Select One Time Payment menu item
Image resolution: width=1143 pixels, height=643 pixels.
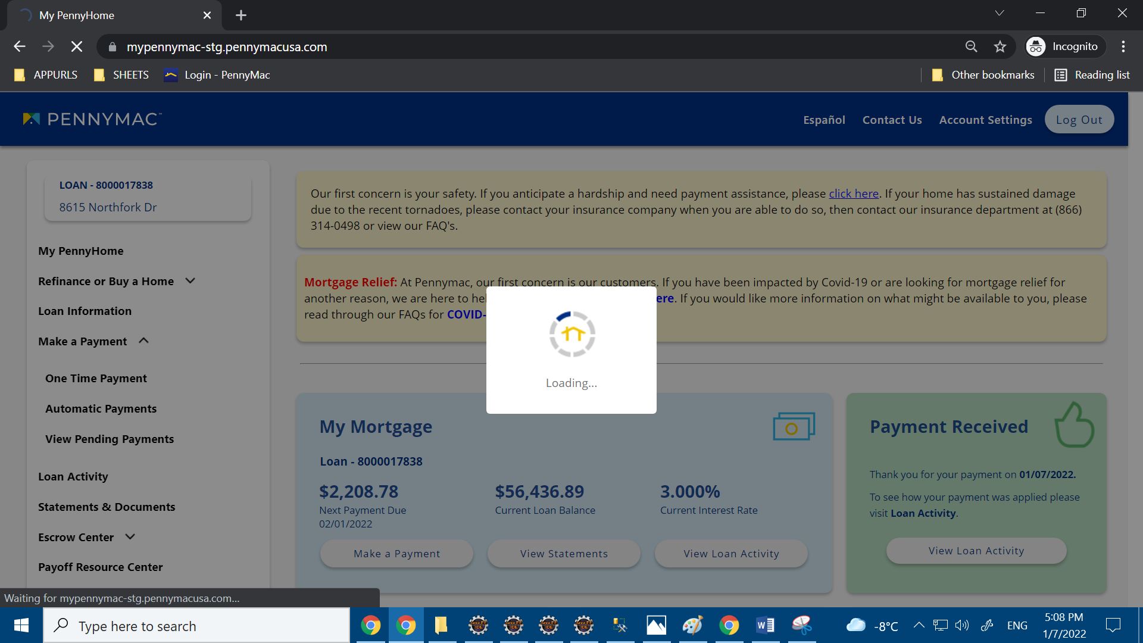click(x=96, y=378)
